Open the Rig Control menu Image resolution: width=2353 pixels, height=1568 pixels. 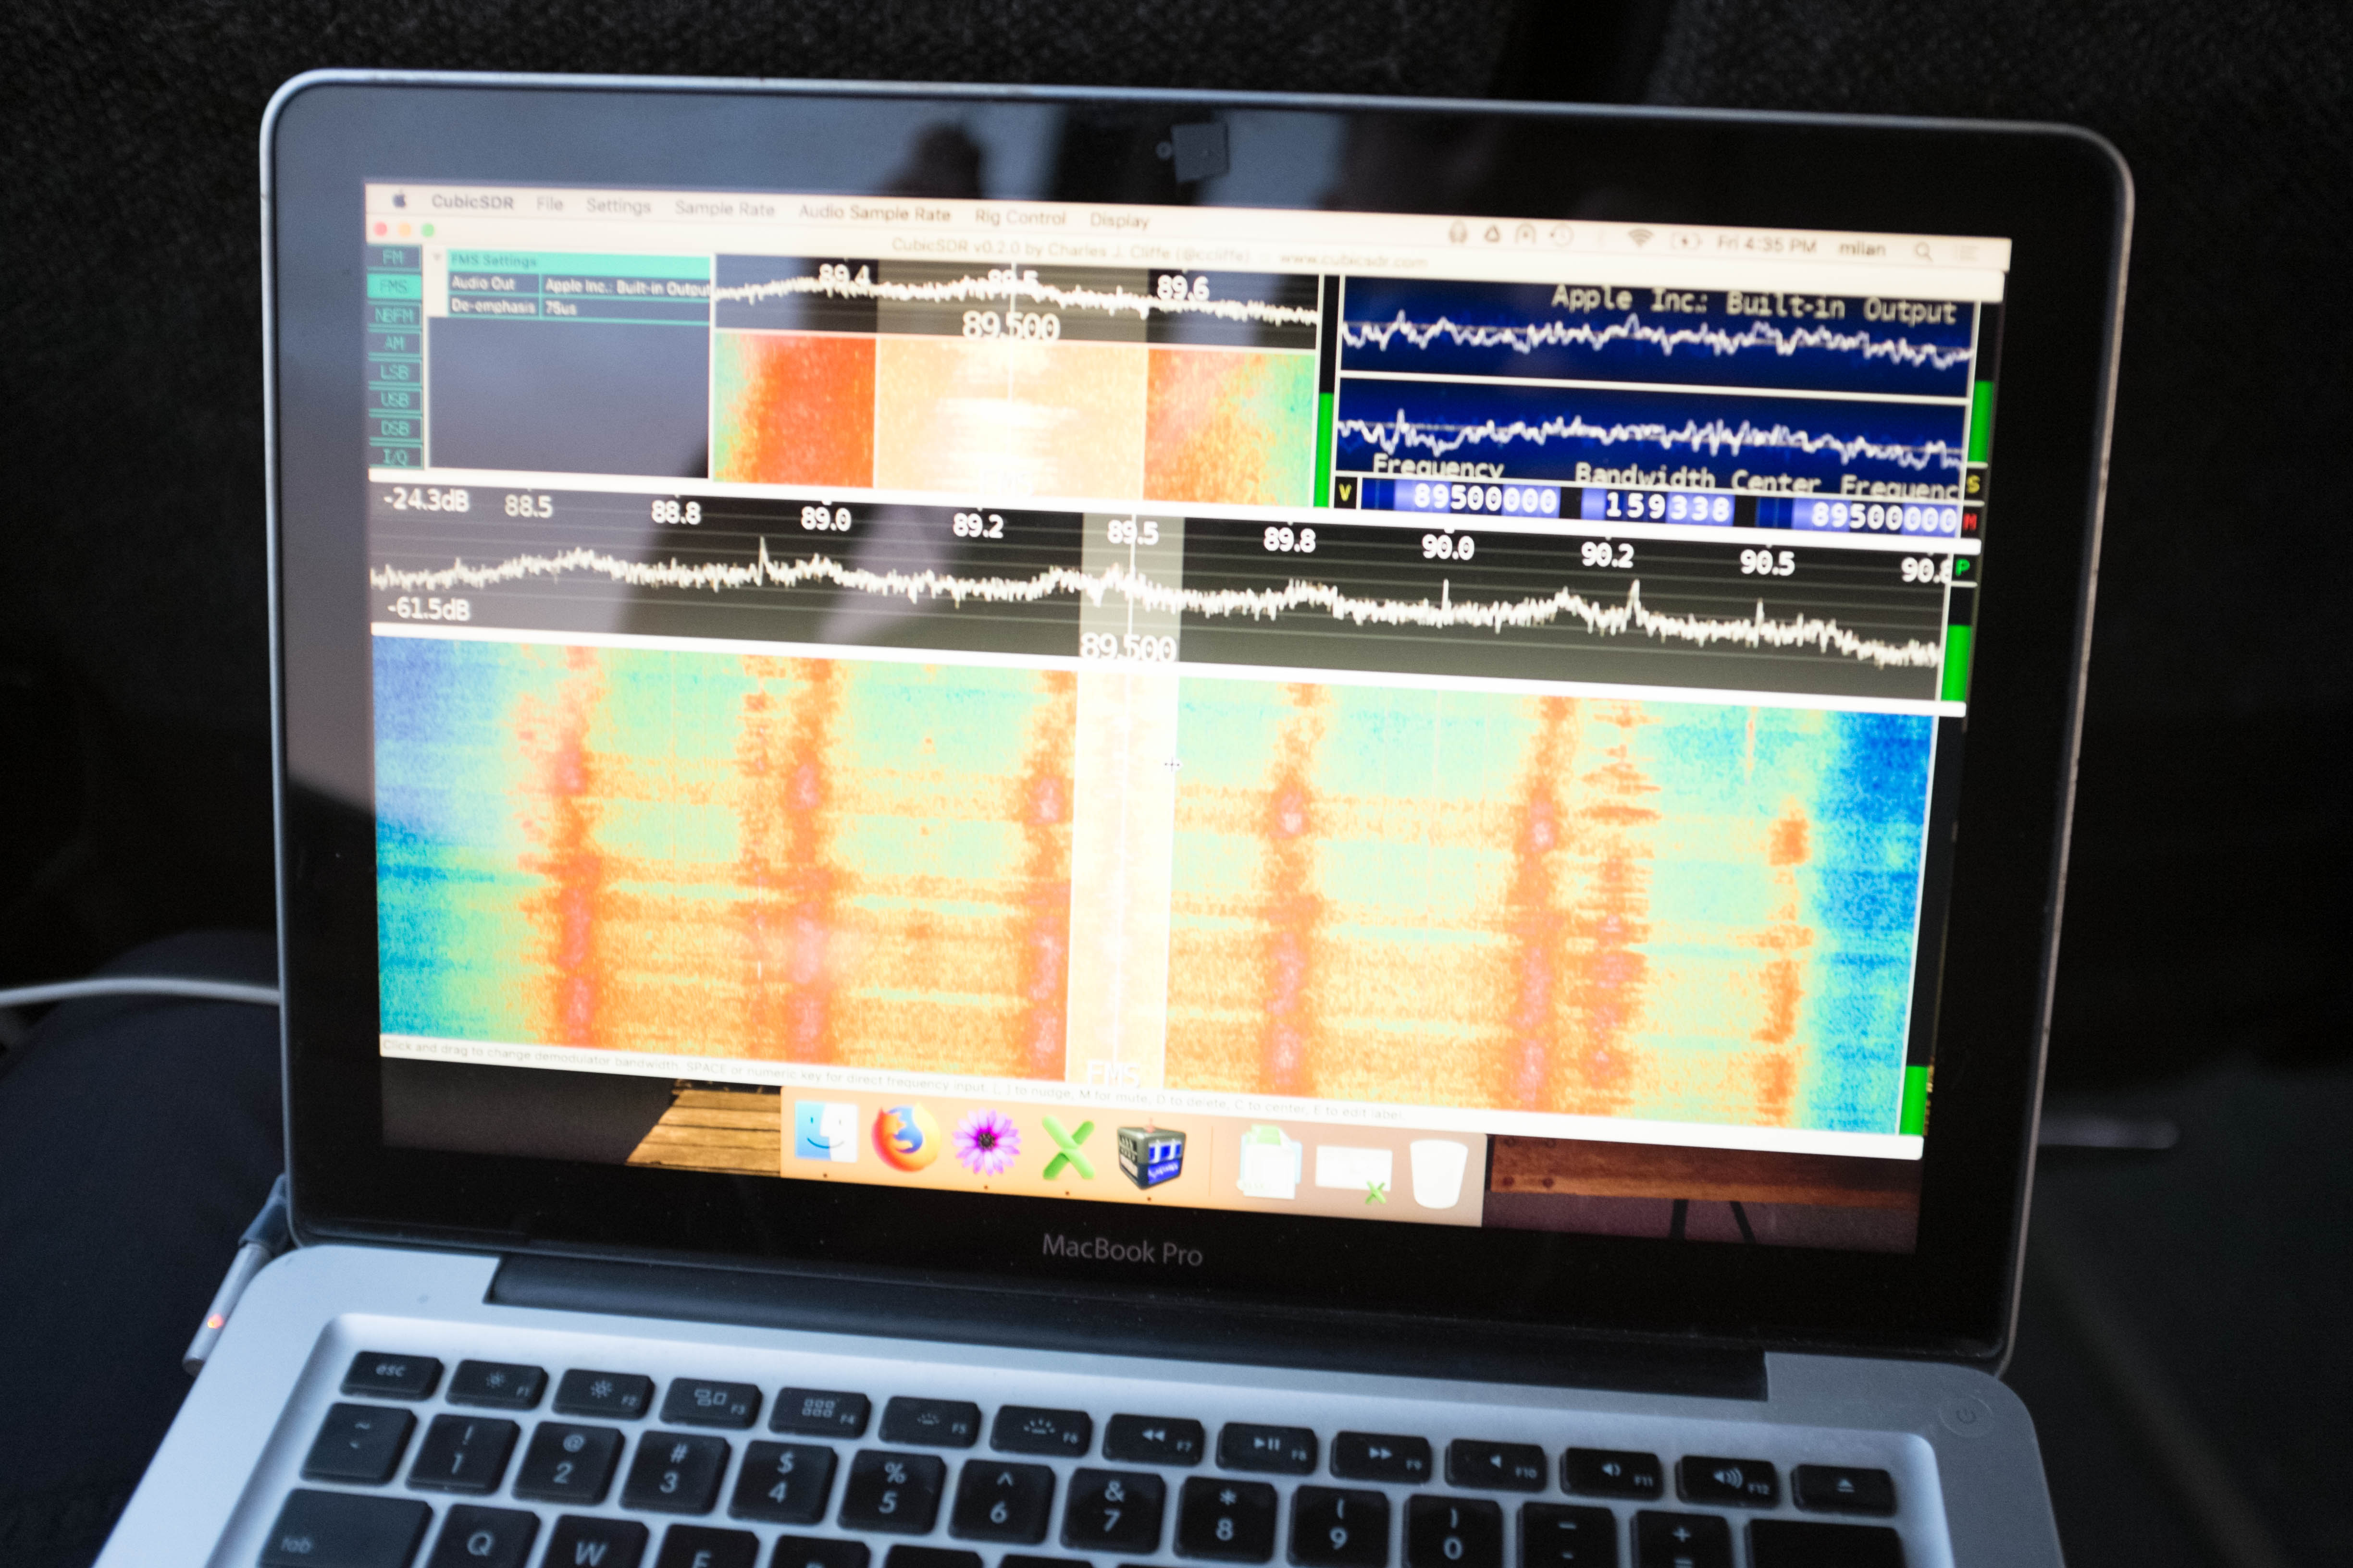(x=1019, y=217)
